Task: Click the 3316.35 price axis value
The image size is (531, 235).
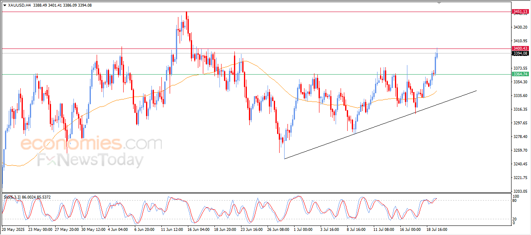Action: [x=521, y=109]
